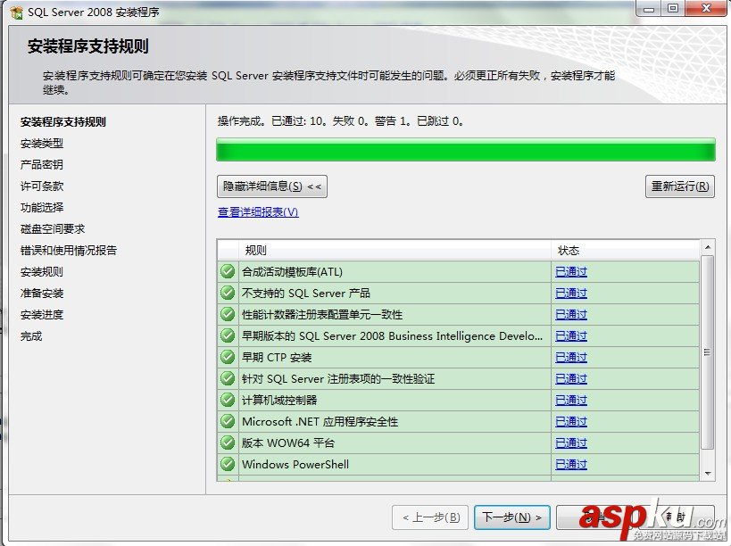Click green check icon for 合成活动模板库(ATL)
This screenshot has height=546, width=731.
(x=228, y=271)
